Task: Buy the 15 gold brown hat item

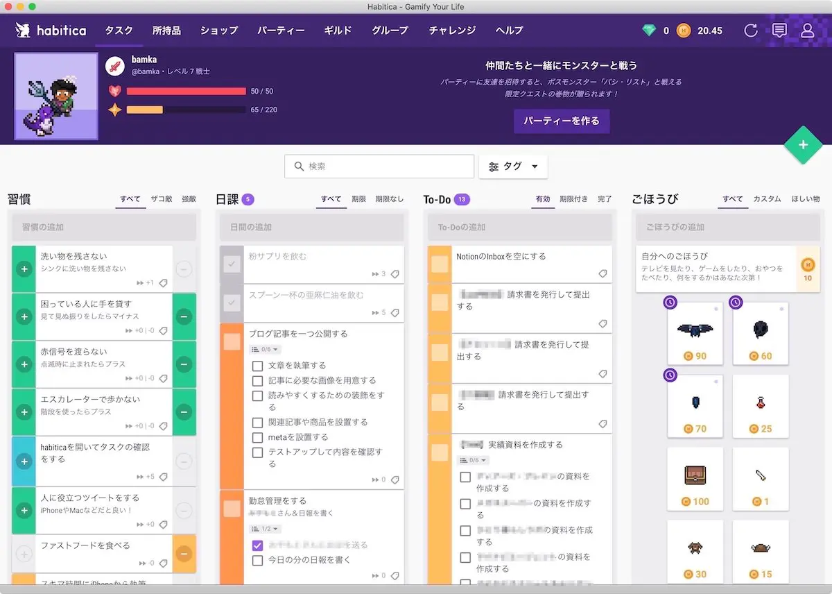Action: 761,552
